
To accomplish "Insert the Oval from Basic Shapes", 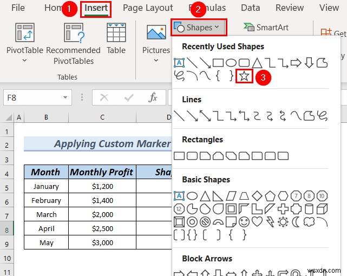I will pos(192,196).
